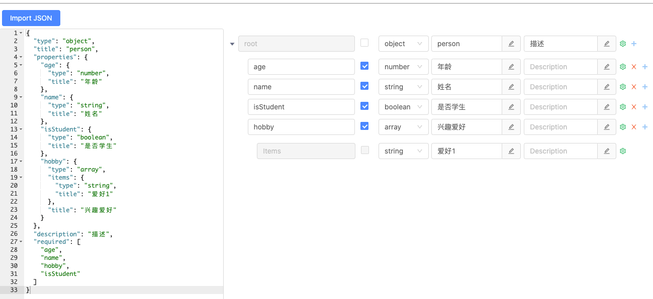Screen dimensions: 653x299
Task: Uncheck the required checkbox for age
Action: (x=364, y=66)
